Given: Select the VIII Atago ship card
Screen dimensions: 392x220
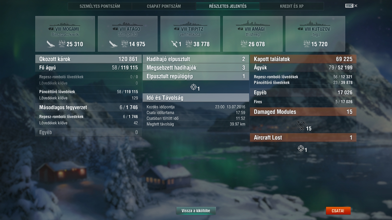Looking at the screenshot, I should click(128, 34).
